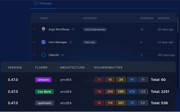This screenshot has height=112, width=180.
Task: Select version 0.47.0 in the upstream row
Action: (x=13, y=103)
